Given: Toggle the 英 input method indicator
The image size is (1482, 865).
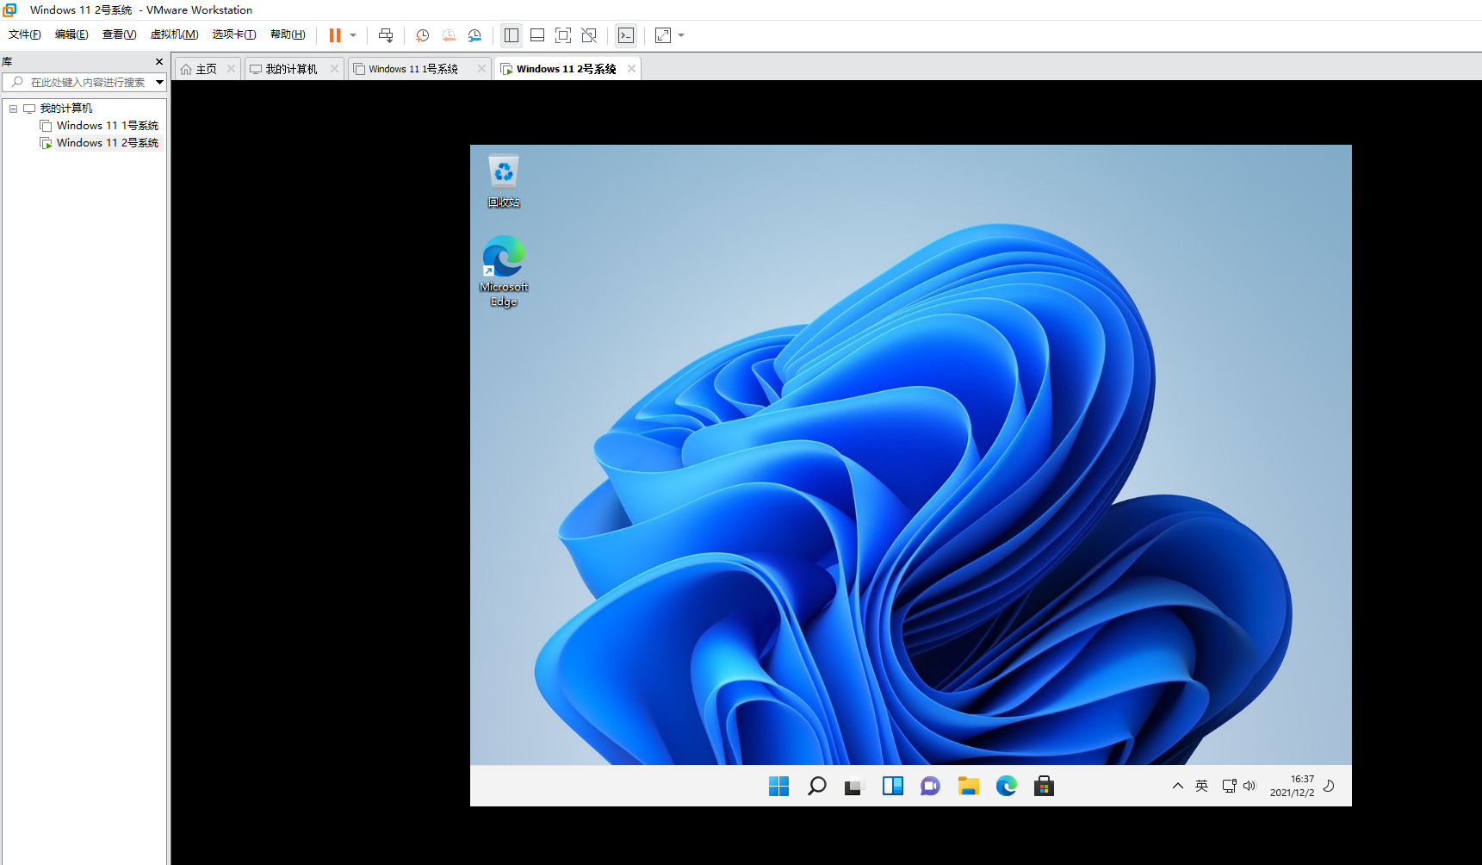Looking at the screenshot, I should (1201, 786).
